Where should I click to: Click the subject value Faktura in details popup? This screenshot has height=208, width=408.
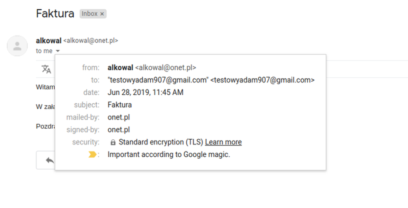coord(120,105)
